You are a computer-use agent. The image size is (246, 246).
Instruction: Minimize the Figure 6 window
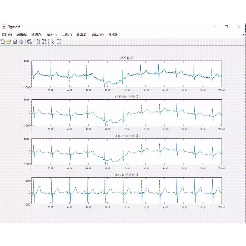tap(214, 27)
